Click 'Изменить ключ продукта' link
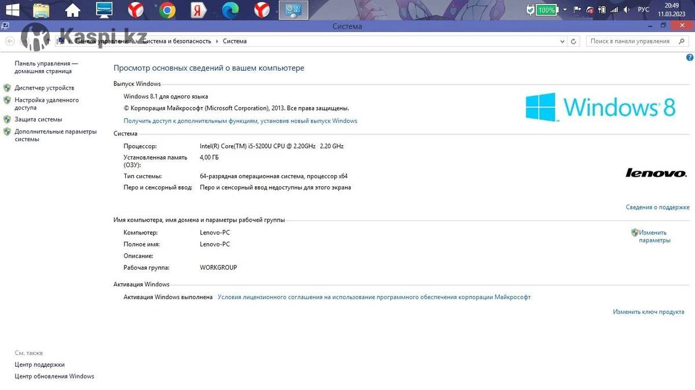Screen dimensions: 695x390 649,312
